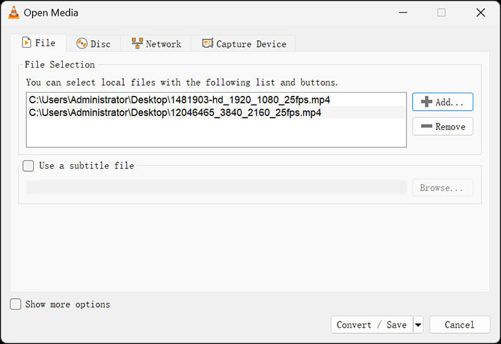Minimize the Open Media window
501x344 pixels.
(403, 13)
